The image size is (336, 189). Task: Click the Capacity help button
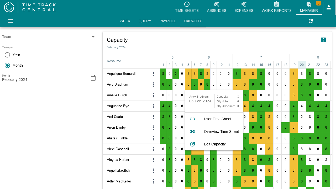(323, 40)
